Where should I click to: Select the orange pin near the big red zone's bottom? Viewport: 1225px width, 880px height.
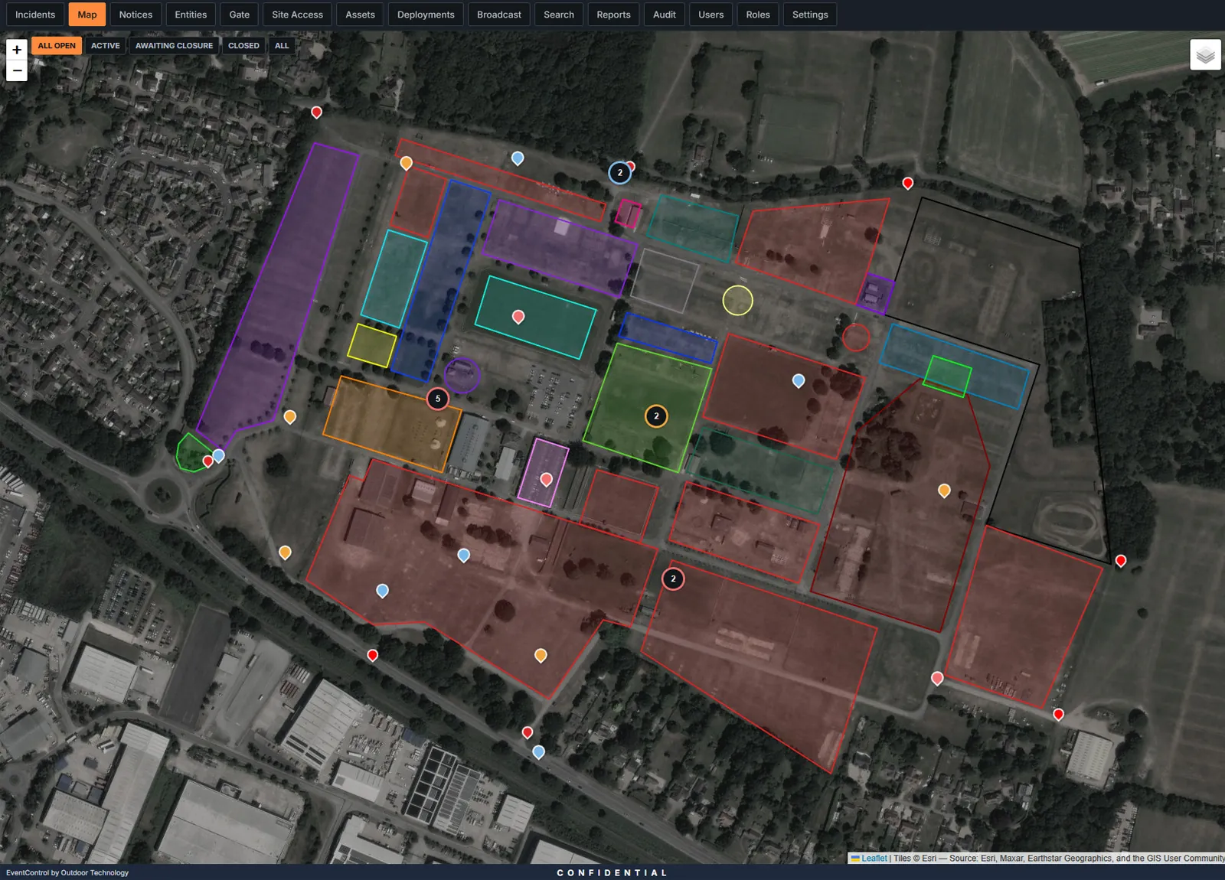(x=541, y=656)
